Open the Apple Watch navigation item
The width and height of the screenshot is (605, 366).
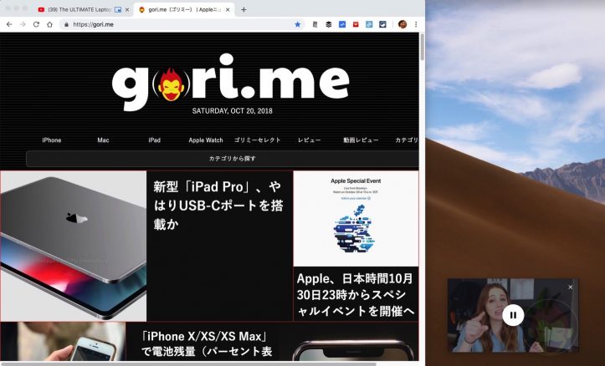pos(206,140)
